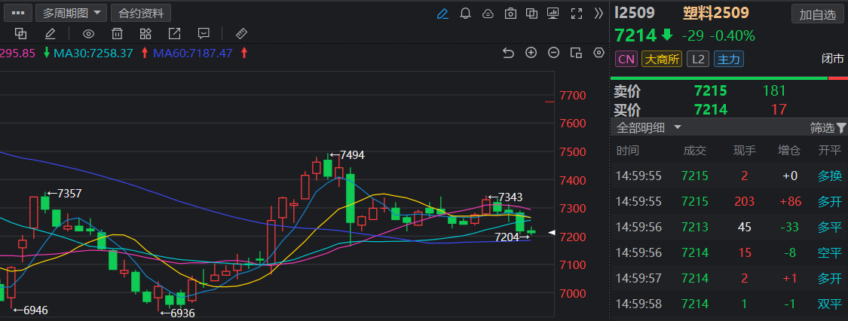Click the -0.40% change percentage
The width and height of the screenshot is (848, 321).
(732, 36)
